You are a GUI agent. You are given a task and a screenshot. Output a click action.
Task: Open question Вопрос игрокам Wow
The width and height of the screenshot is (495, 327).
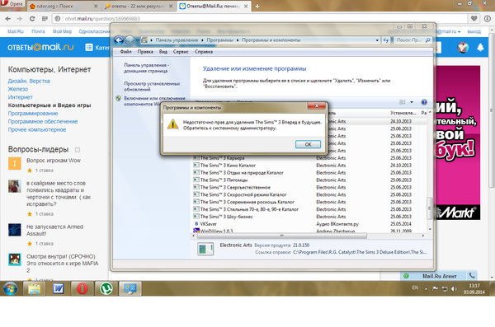(x=54, y=160)
